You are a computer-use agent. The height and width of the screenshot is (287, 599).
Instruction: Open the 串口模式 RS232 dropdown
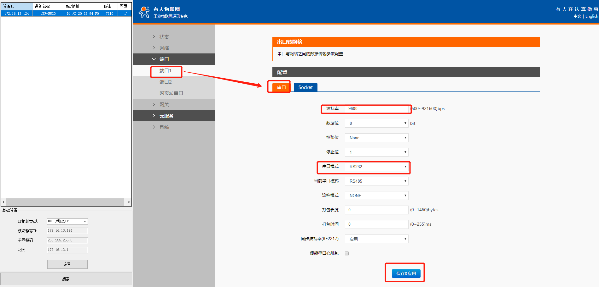pos(376,167)
